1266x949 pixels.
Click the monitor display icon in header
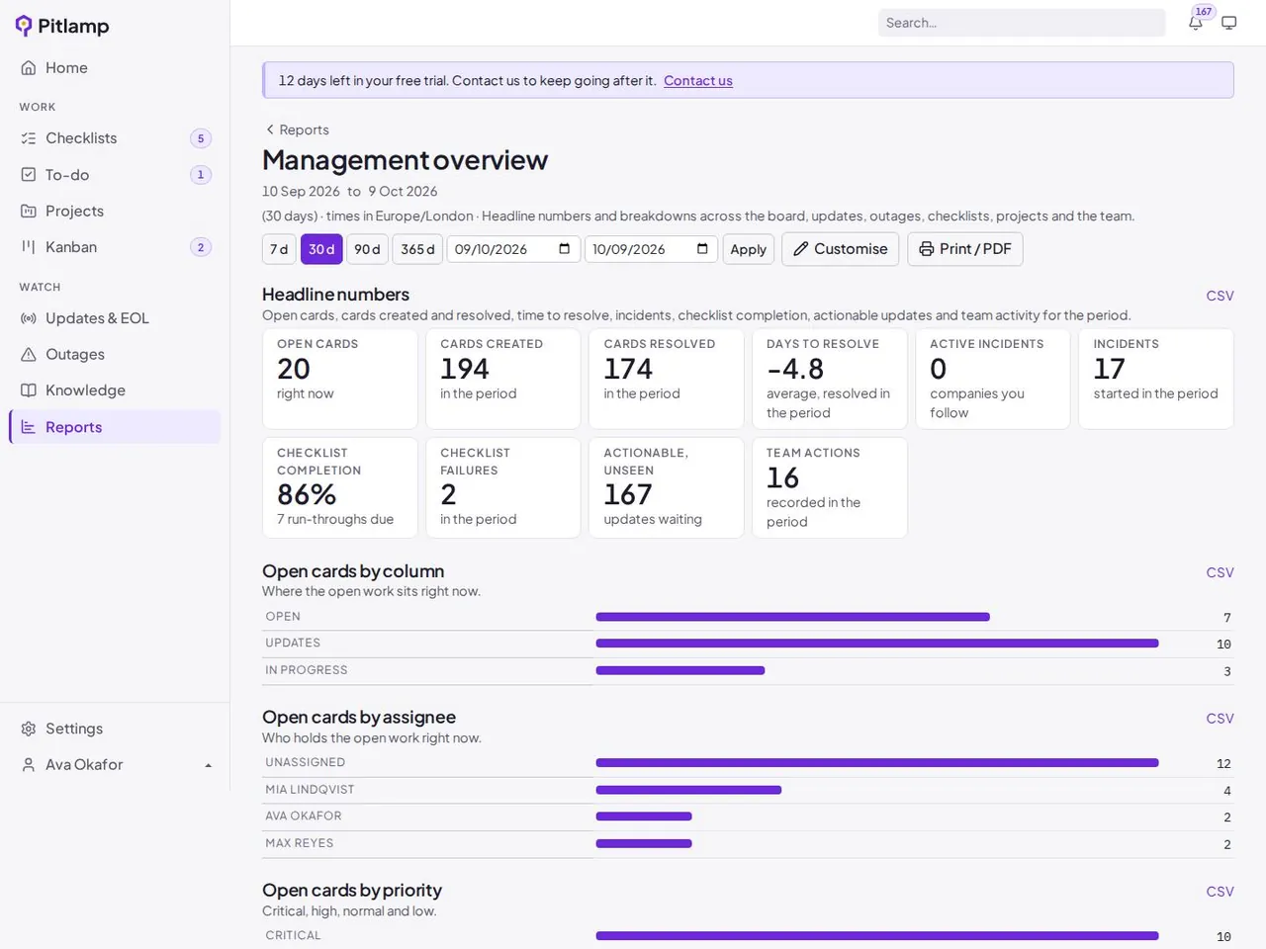1229,23
